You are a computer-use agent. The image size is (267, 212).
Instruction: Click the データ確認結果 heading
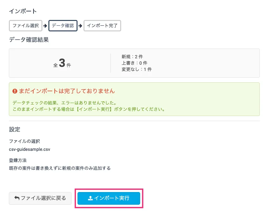[x=29, y=40]
